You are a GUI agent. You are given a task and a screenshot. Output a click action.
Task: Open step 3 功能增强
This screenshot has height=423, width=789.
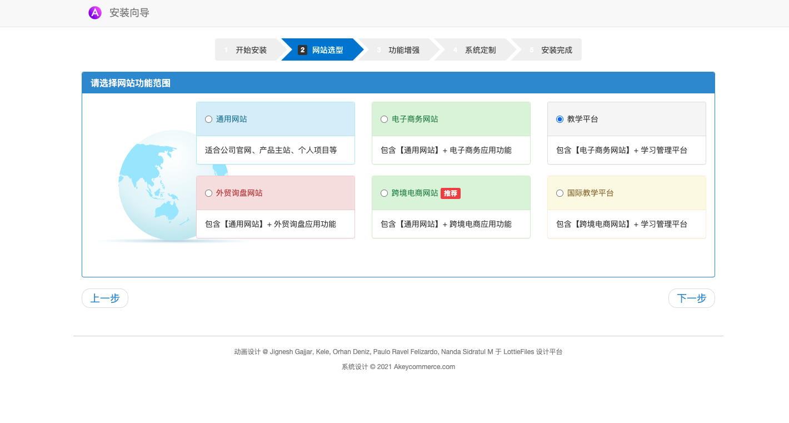pos(399,49)
